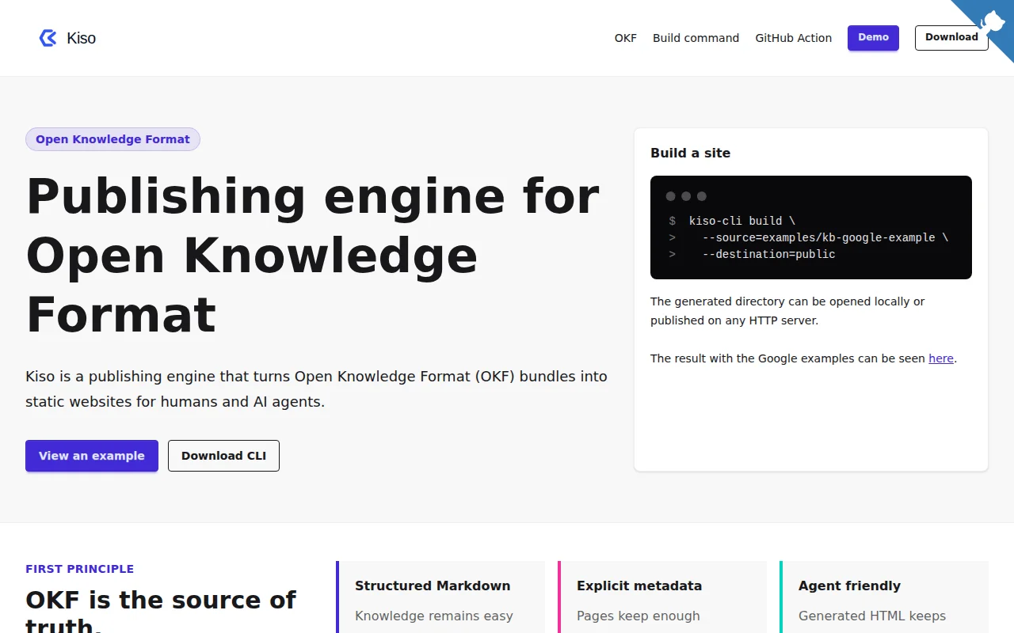This screenshot has width=1014, height=633.
Task: Click the 'Structured Markdown' card title
Action: [x=433, y=586]
